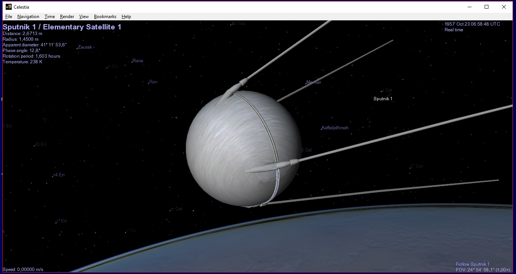The height and width of the screenshot is (274, 516).
Task: Open the Bookmarks menu
Action: 105,17
